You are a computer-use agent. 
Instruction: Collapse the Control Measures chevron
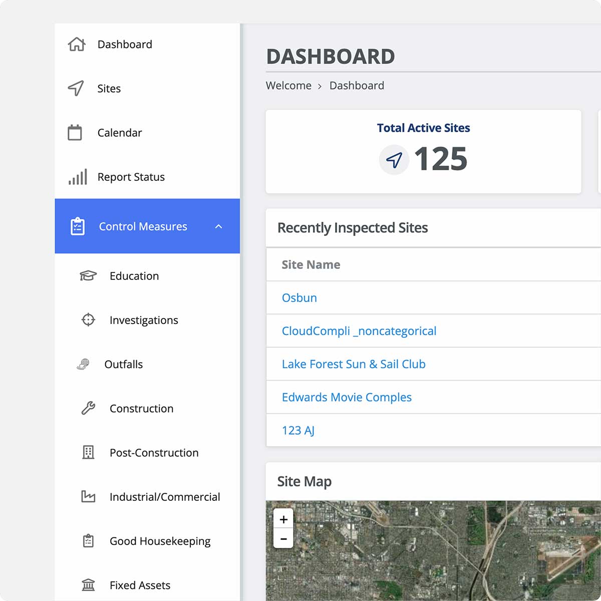click(218, 226)
